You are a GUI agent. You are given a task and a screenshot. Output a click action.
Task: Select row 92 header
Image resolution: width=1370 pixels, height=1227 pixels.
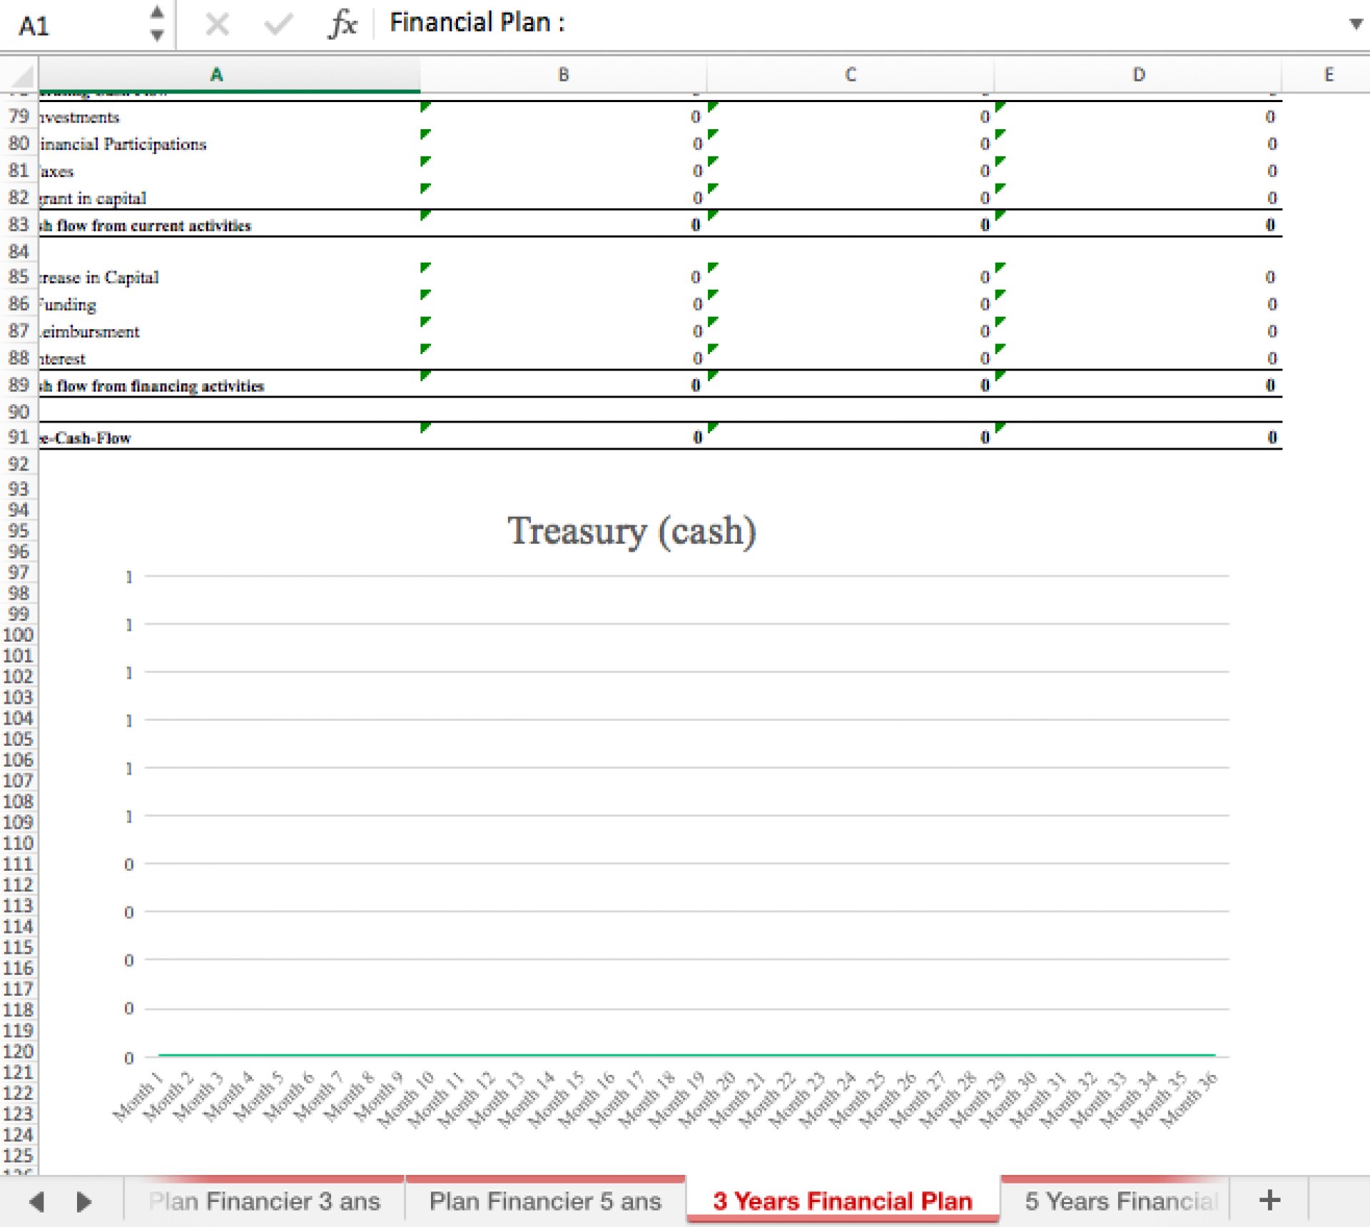coord(19,464)
